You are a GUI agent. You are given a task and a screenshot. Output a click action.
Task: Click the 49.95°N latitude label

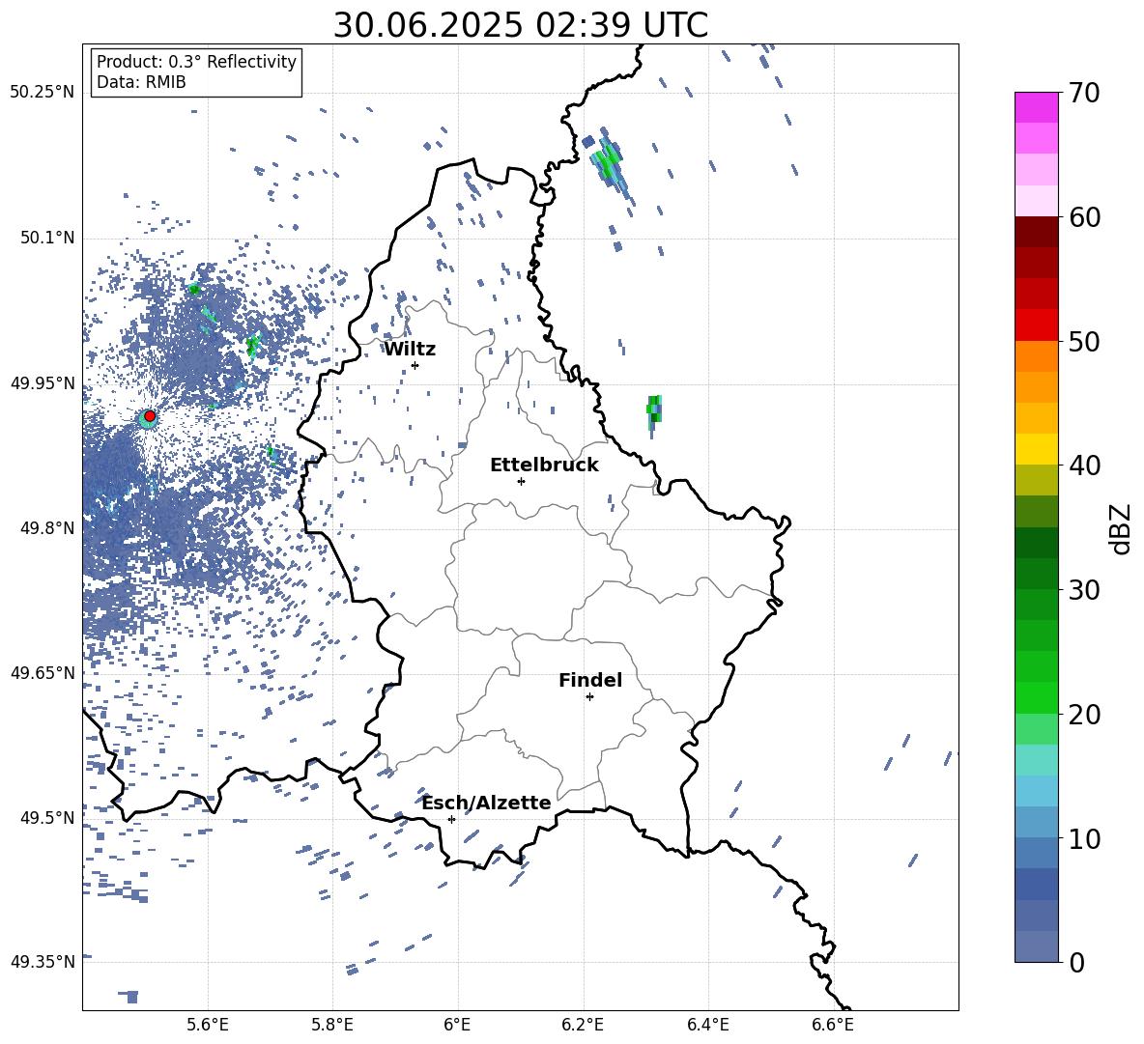[x=43, y=383]
